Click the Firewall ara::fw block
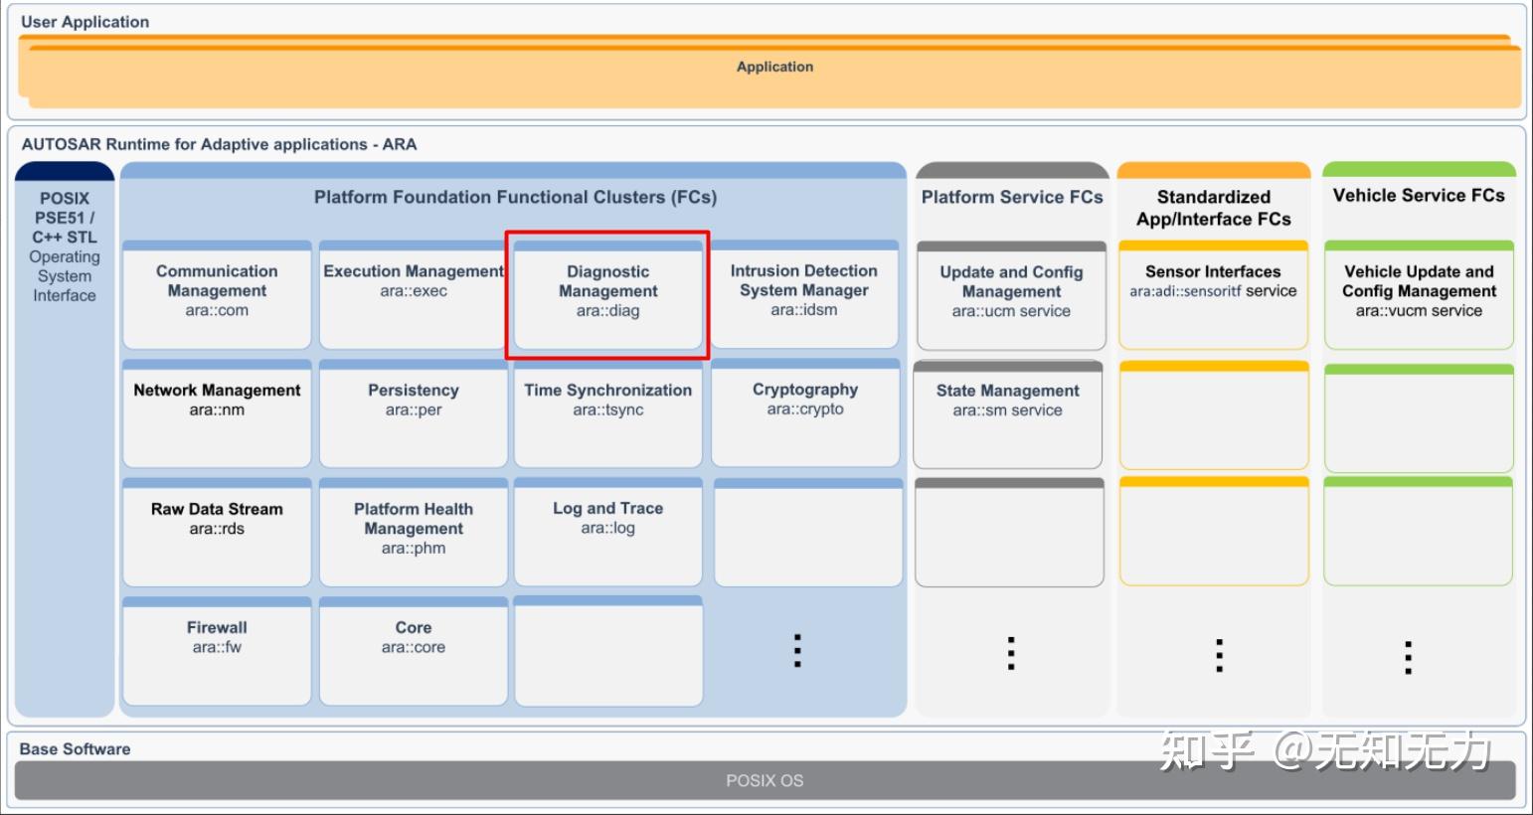Viewport: 1533px width, 815px height. [217, 651]
